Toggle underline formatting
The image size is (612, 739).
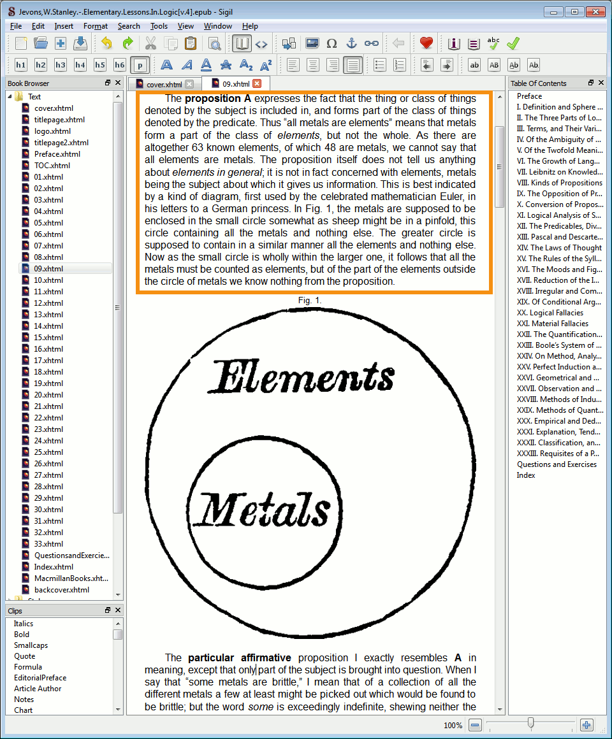coord(206,65)
